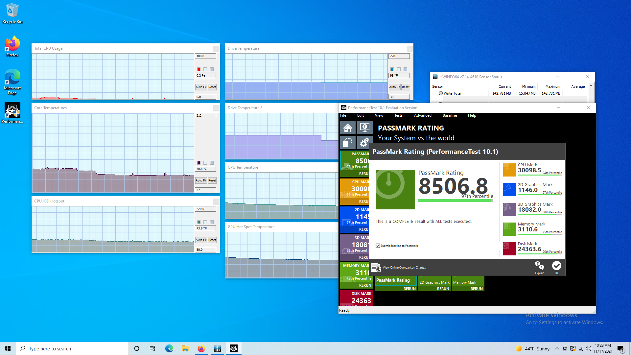This screenshot has height=355, width=631.
Task: Click the cloud baseline management icon
Action: (x=348, y=143)
